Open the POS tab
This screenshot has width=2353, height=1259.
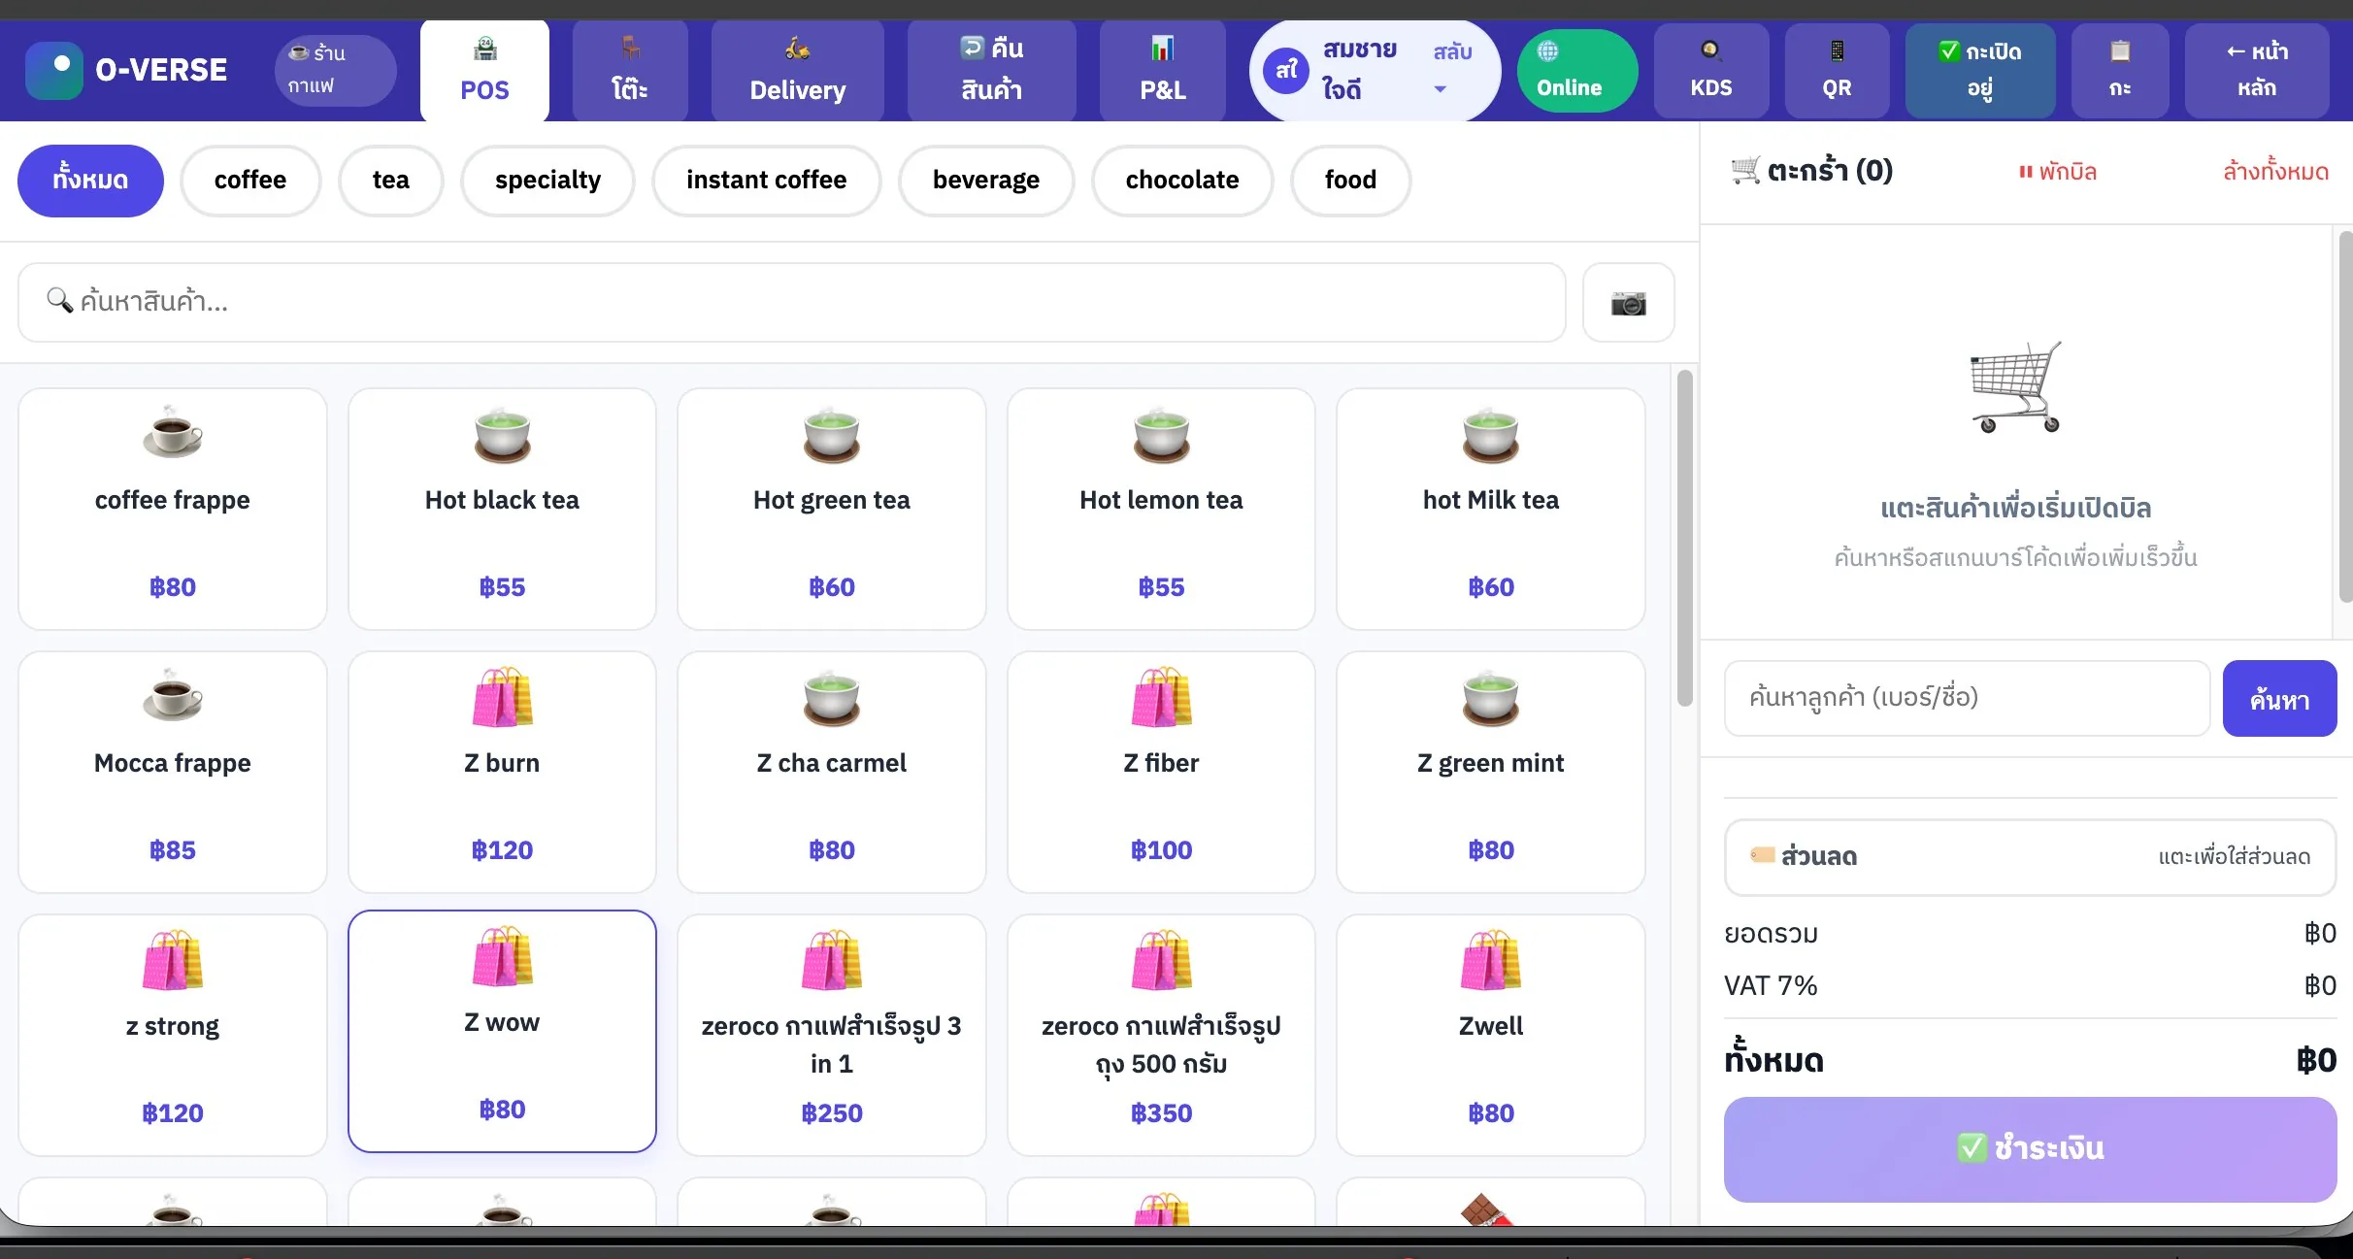pyautogui.click(x=484, y=71)
